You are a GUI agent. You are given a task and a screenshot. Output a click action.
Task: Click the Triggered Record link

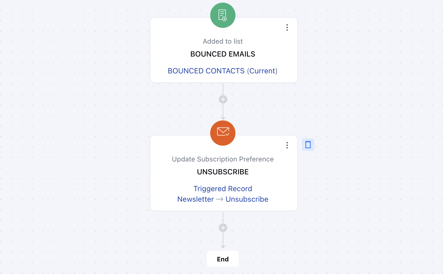coord(223,189)
